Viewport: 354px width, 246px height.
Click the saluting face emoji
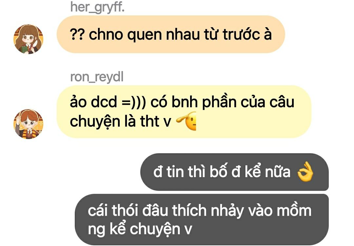click(x=186, y=121)
